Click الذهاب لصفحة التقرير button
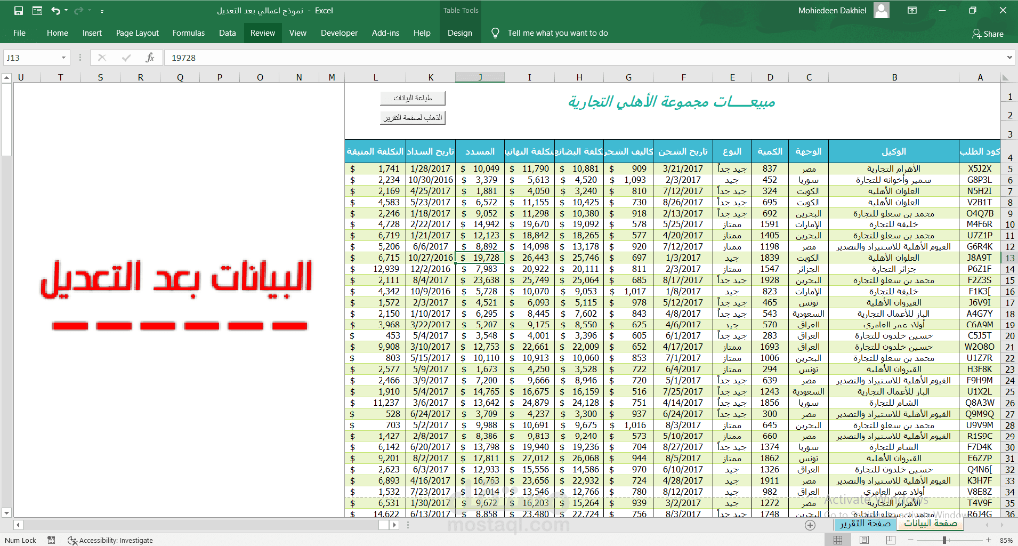 pyautogui.click(x=413, y=117)
